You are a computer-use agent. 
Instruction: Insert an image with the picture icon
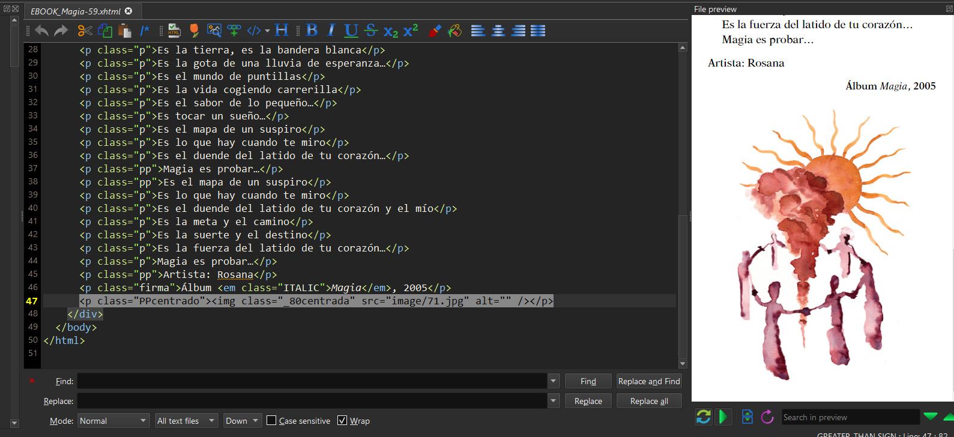coord(214,31)
